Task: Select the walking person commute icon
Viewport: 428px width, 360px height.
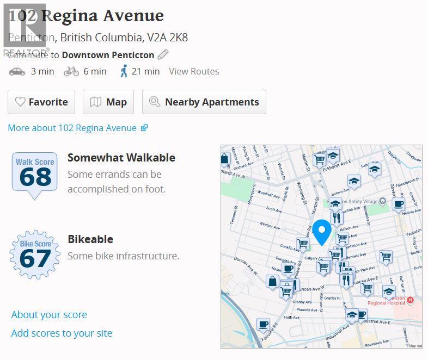Action: pos(124,71)
